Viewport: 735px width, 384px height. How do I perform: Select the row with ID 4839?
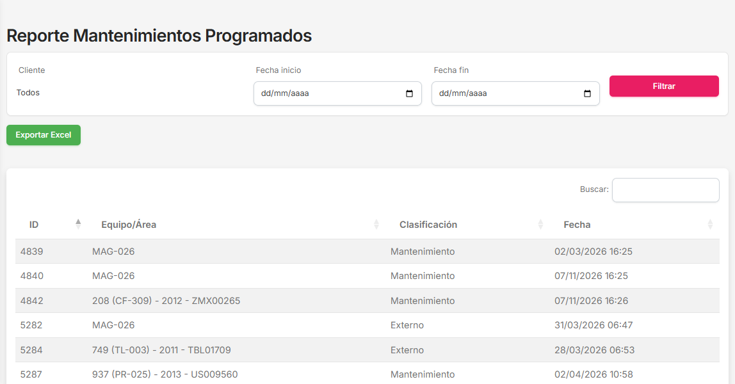(x=32, y=252)
